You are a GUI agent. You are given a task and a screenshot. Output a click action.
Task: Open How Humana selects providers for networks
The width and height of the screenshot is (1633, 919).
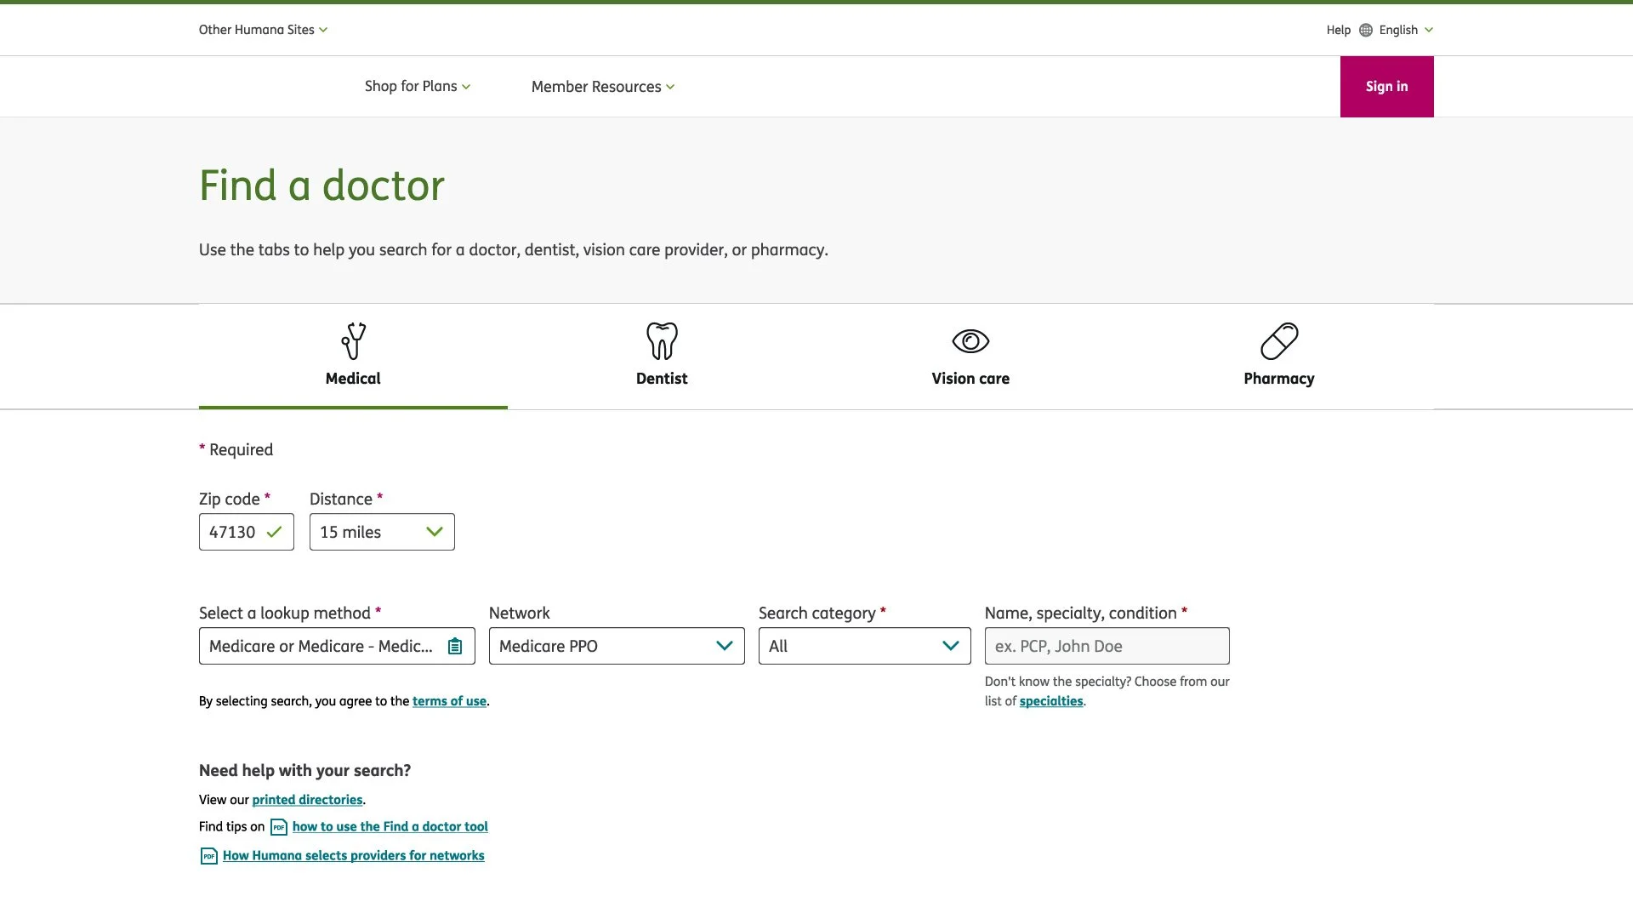click(354, 856)
